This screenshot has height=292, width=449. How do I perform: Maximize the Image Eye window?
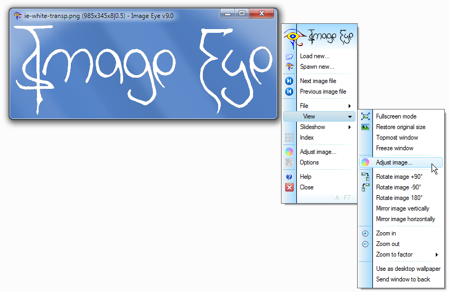(242, 13)
